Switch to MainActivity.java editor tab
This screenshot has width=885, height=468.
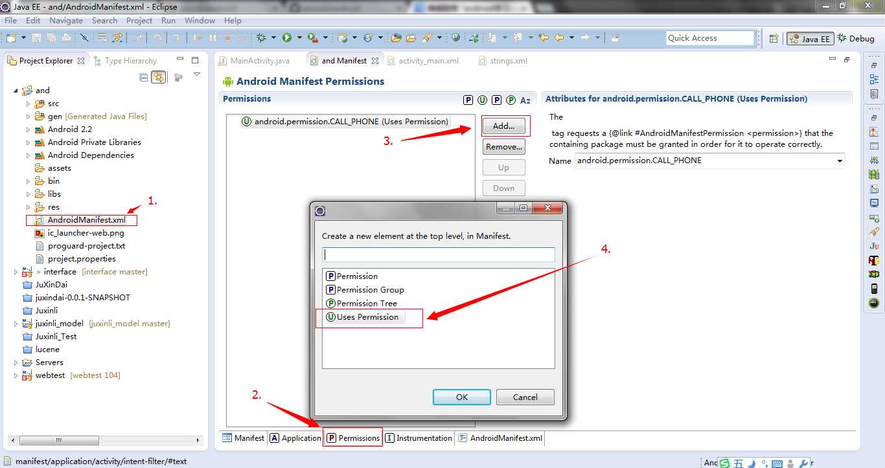[x=255, y=61]
